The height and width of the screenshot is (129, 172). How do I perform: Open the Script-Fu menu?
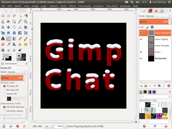(98, 6)
